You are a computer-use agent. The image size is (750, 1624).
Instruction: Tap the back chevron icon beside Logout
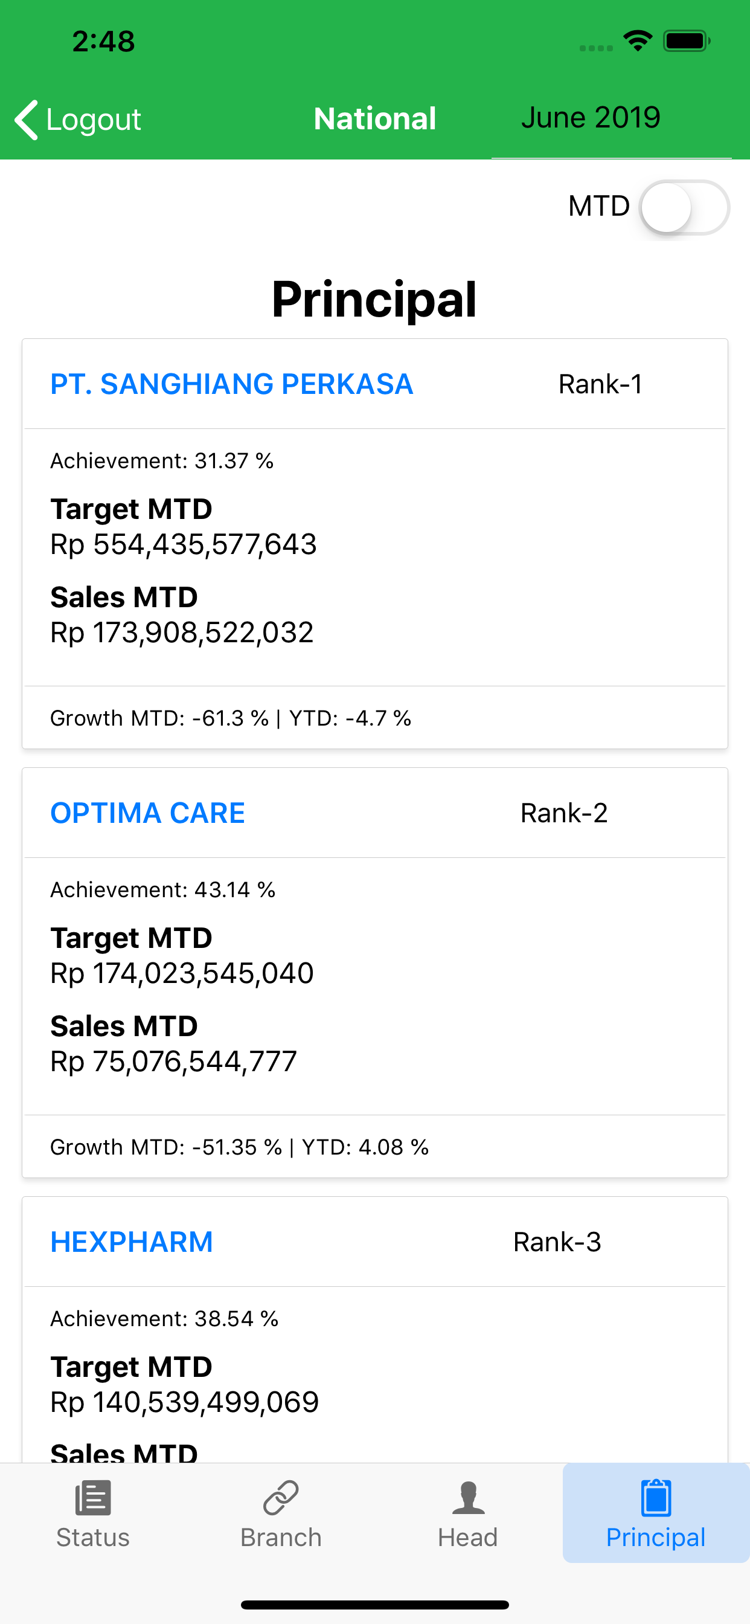pyautogui.click(x=27, y=119)
